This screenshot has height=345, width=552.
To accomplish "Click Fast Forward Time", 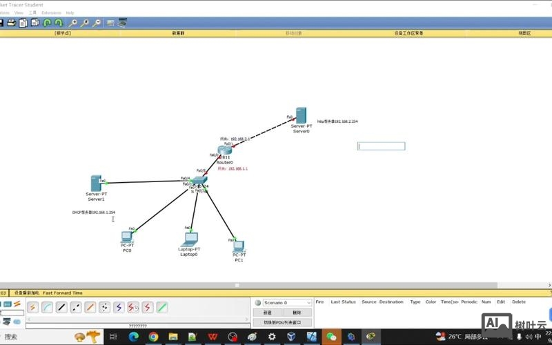I will point(62,293).
